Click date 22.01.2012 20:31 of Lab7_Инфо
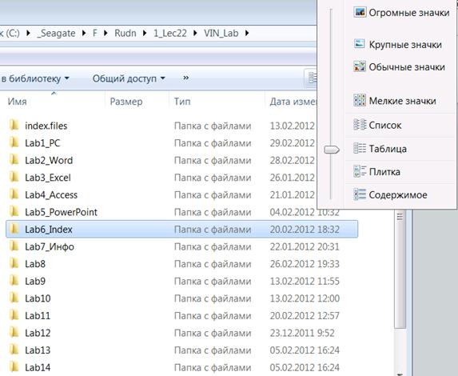458x376 pixels. pyautogui.click(x=305, y=246)
